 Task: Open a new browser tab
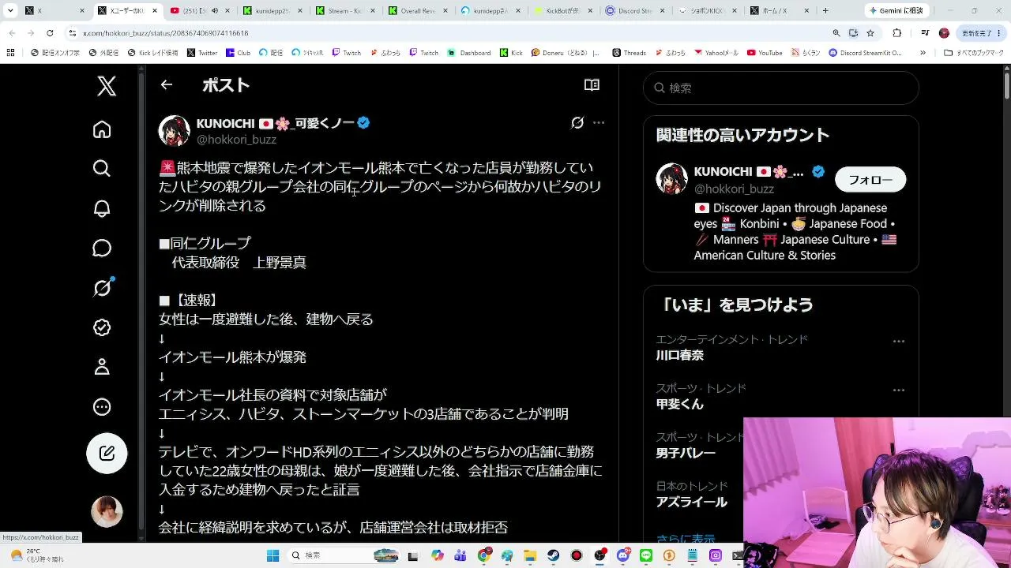(x=825, y=11)
